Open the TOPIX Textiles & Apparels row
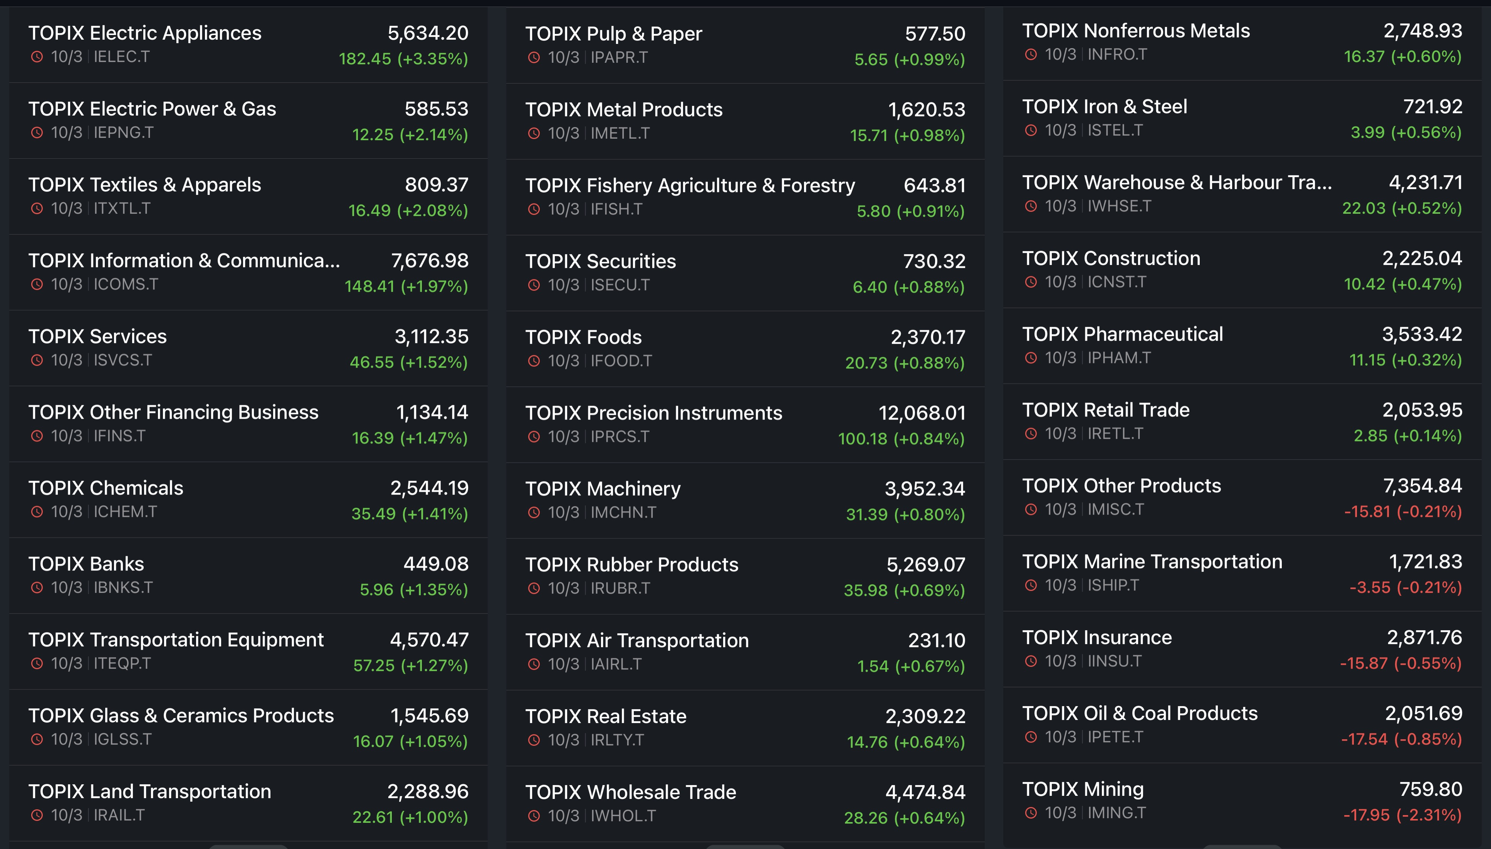1491x849 pixels. coord(144,185)
